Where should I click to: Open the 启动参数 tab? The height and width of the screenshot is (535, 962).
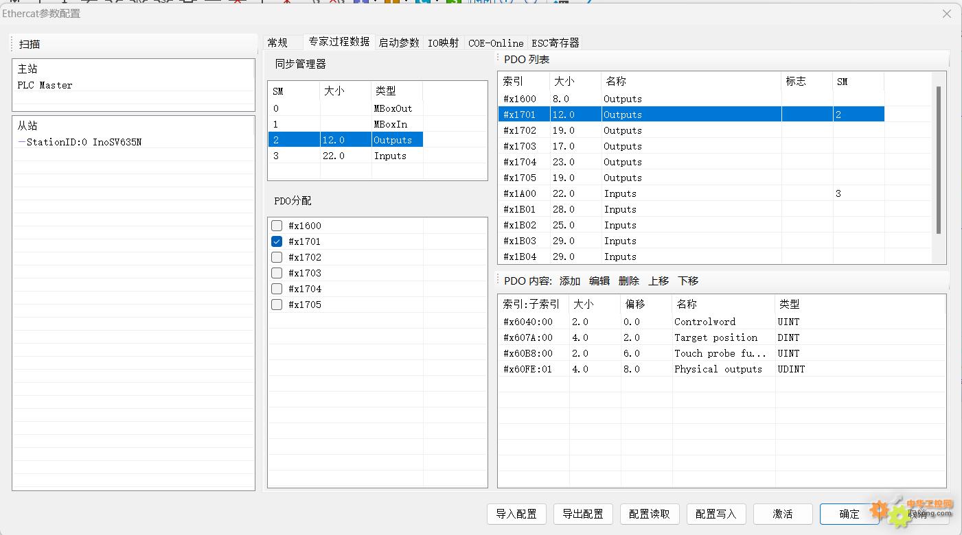click(x=399, y=43)
